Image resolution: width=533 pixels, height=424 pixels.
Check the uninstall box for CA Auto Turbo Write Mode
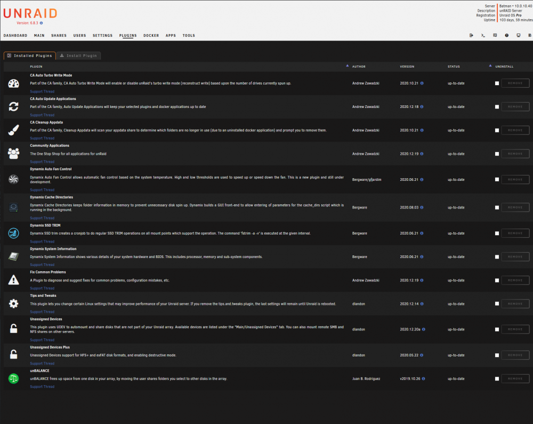pos(497,84)
